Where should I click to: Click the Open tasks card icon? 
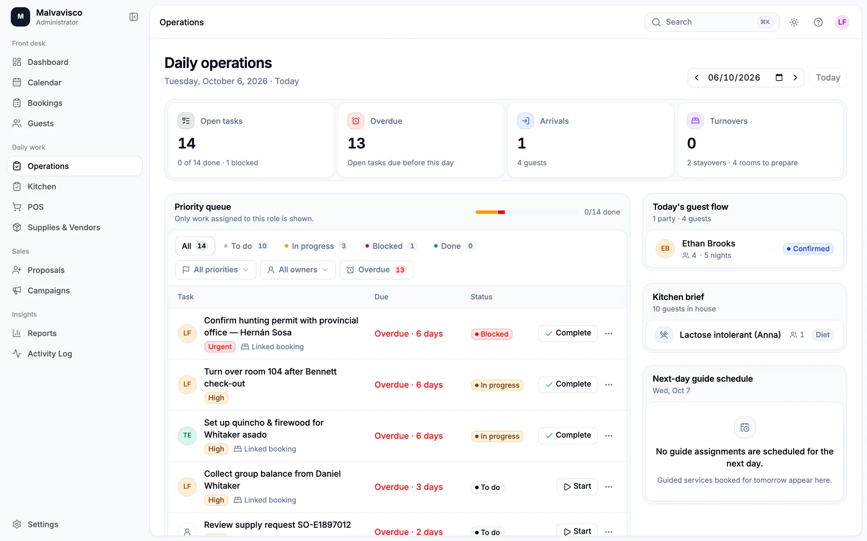pos(186,121)
